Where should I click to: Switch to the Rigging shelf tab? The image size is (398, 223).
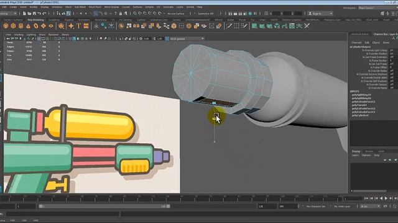[68, 20]
